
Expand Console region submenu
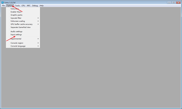[23, 43]
